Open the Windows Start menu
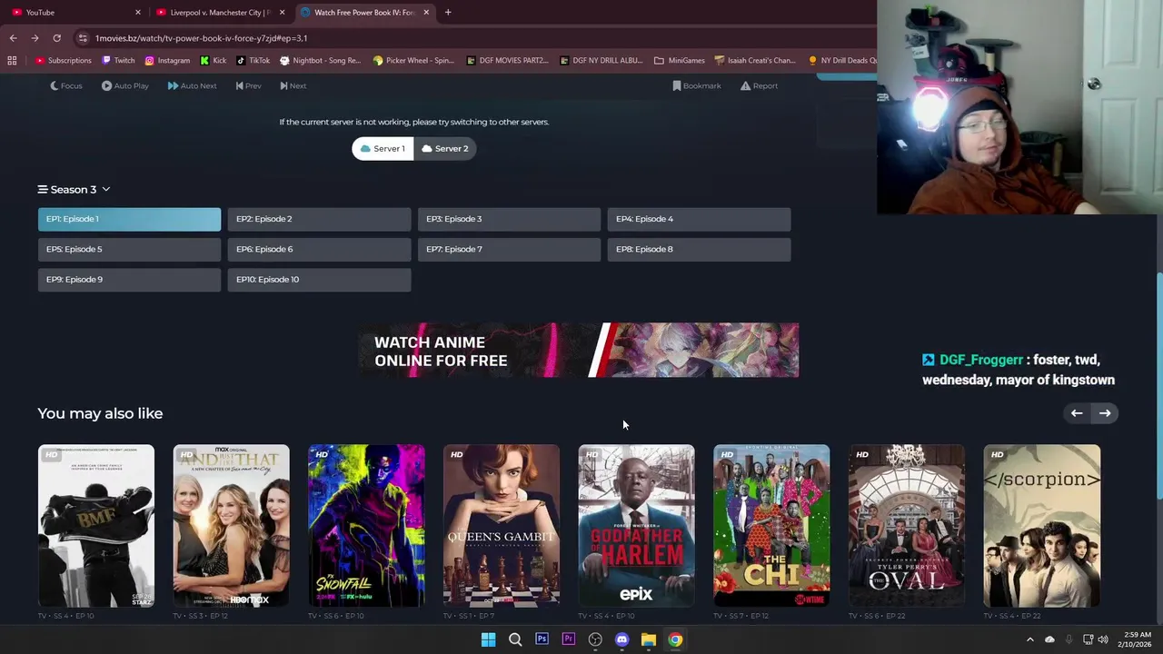1163x654 pixels. point(488,639)
